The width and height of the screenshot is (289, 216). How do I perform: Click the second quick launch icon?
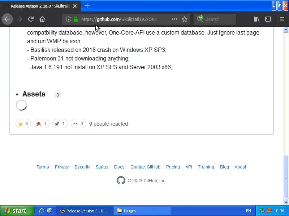[x=49, y=211]
